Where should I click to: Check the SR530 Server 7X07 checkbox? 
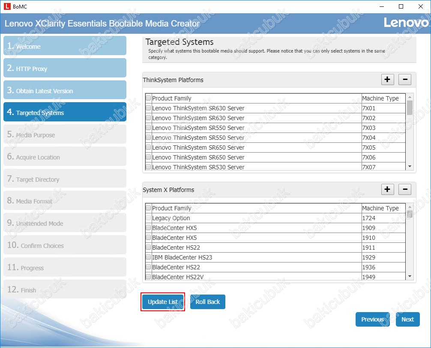coord(148,167)
